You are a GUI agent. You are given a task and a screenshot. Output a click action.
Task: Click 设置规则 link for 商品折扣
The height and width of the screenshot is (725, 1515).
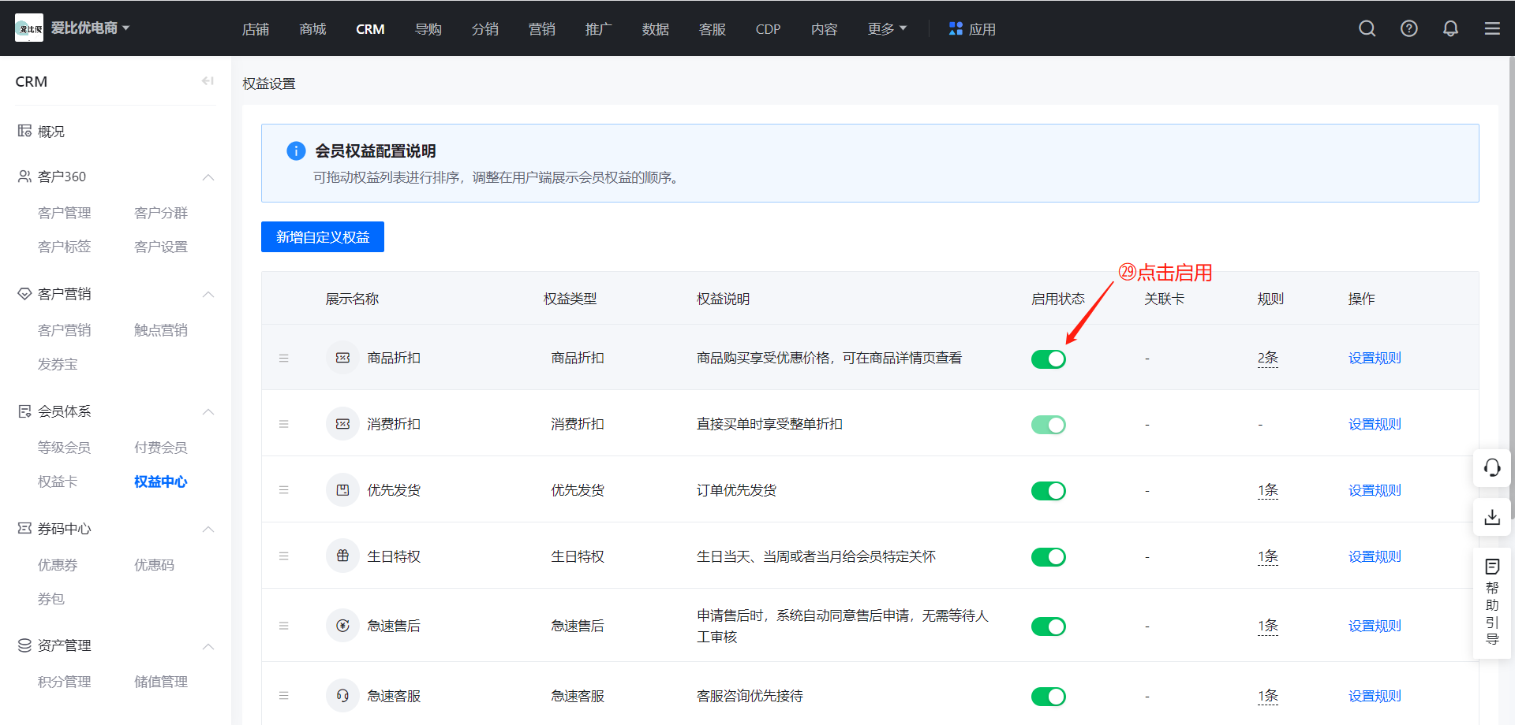[x=1375, y=358]
